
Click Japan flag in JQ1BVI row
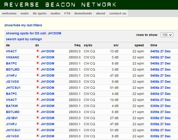pyautogui.click(x=37, y=117)
